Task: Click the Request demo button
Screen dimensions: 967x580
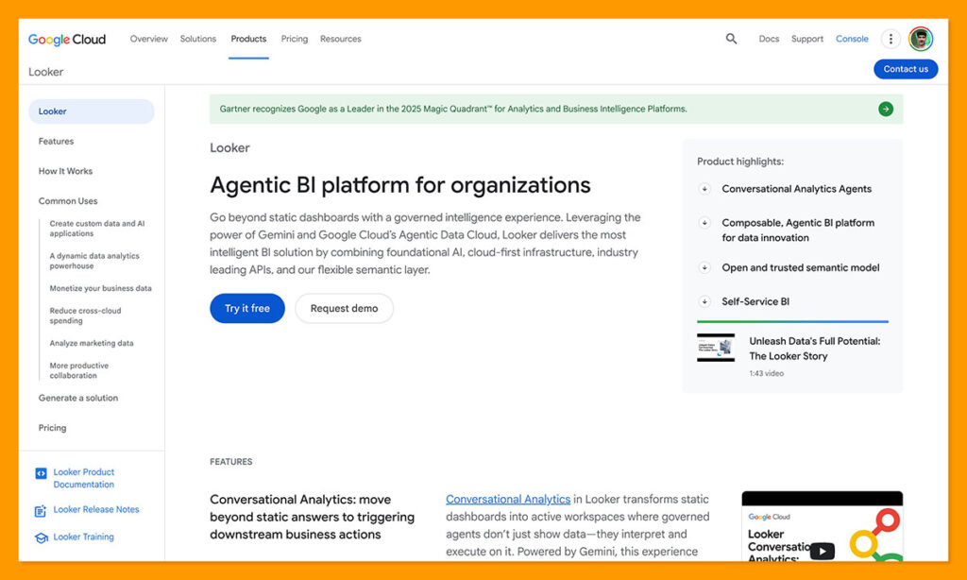Action: coord(344,309)
